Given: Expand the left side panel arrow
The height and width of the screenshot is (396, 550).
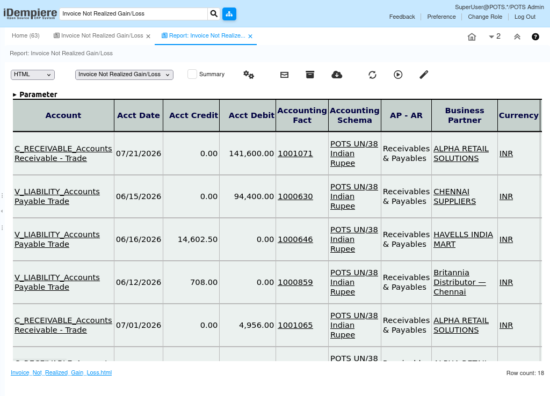Looking at the screenshot, I should point(2,211).
